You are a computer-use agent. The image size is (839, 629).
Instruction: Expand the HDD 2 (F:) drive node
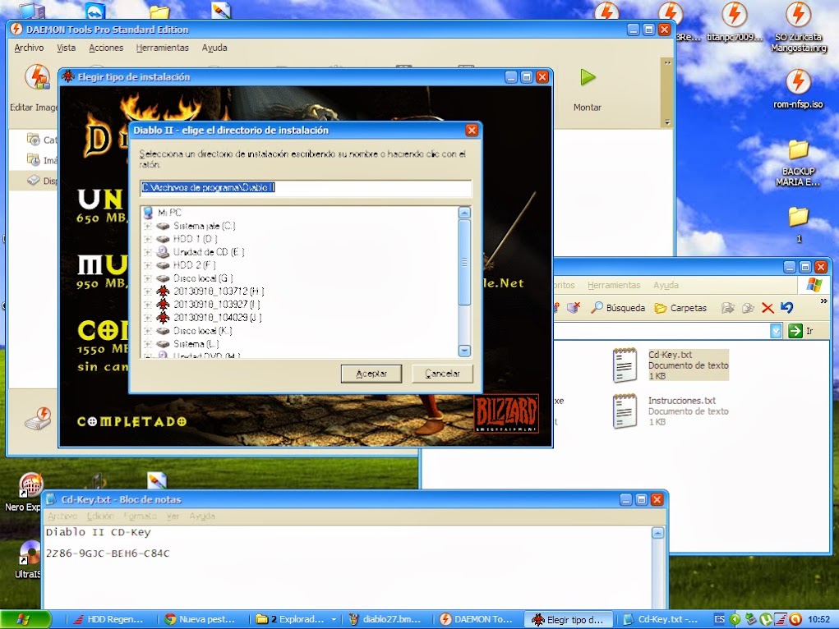coord(148,265)
